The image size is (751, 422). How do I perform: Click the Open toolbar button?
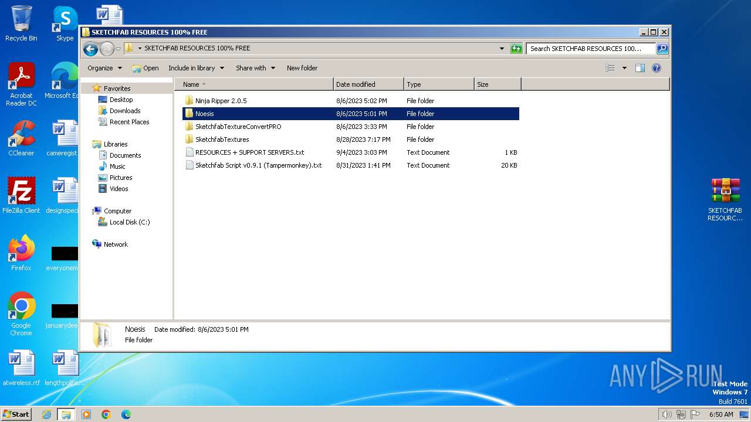point(146,68)
